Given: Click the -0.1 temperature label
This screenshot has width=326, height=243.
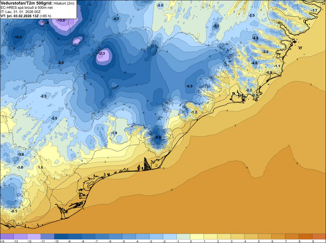Looking at the screenshot, I should click(14, 211).
